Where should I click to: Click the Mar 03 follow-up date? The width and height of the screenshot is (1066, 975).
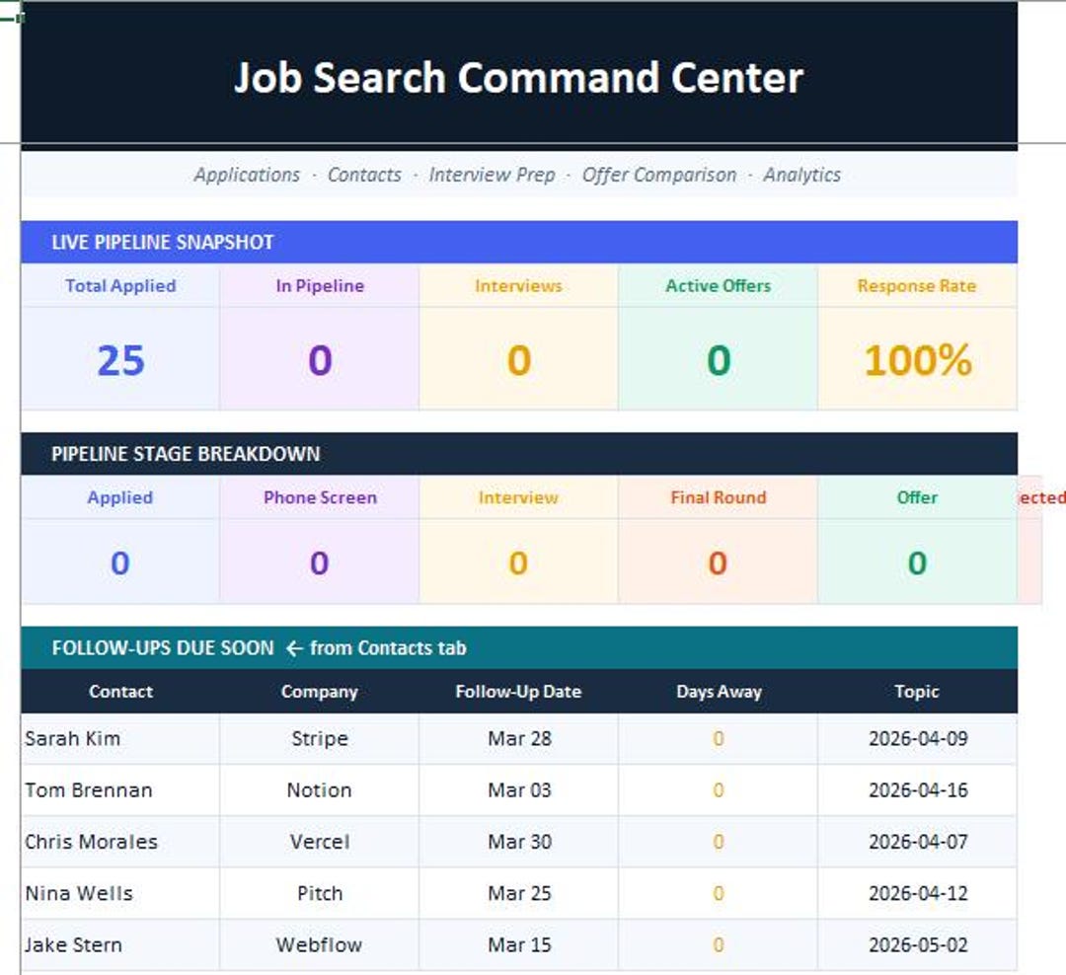pyautogui.click(x=519, y=790)
